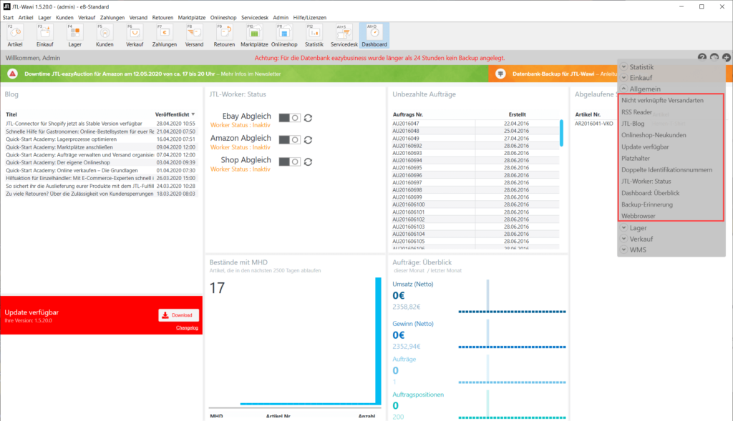Toggle the Ebay Abgleich switch

289,118
